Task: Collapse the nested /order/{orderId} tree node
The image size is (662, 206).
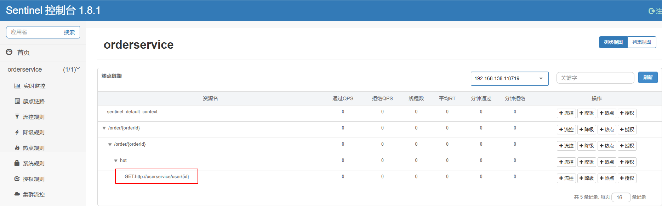Action: pos(110,144)
